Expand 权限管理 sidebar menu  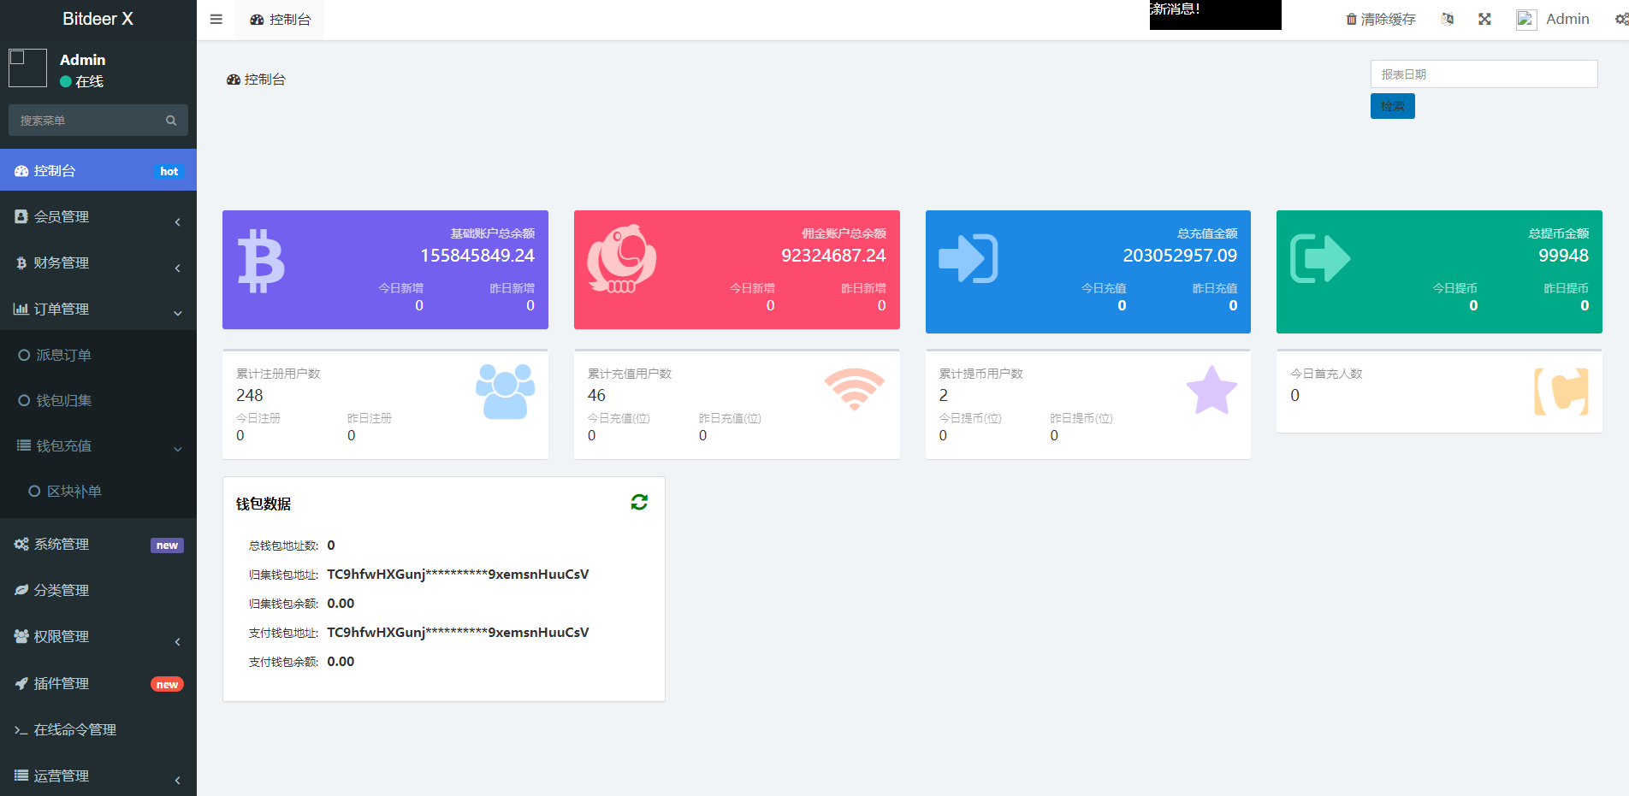tap(98, 636)
